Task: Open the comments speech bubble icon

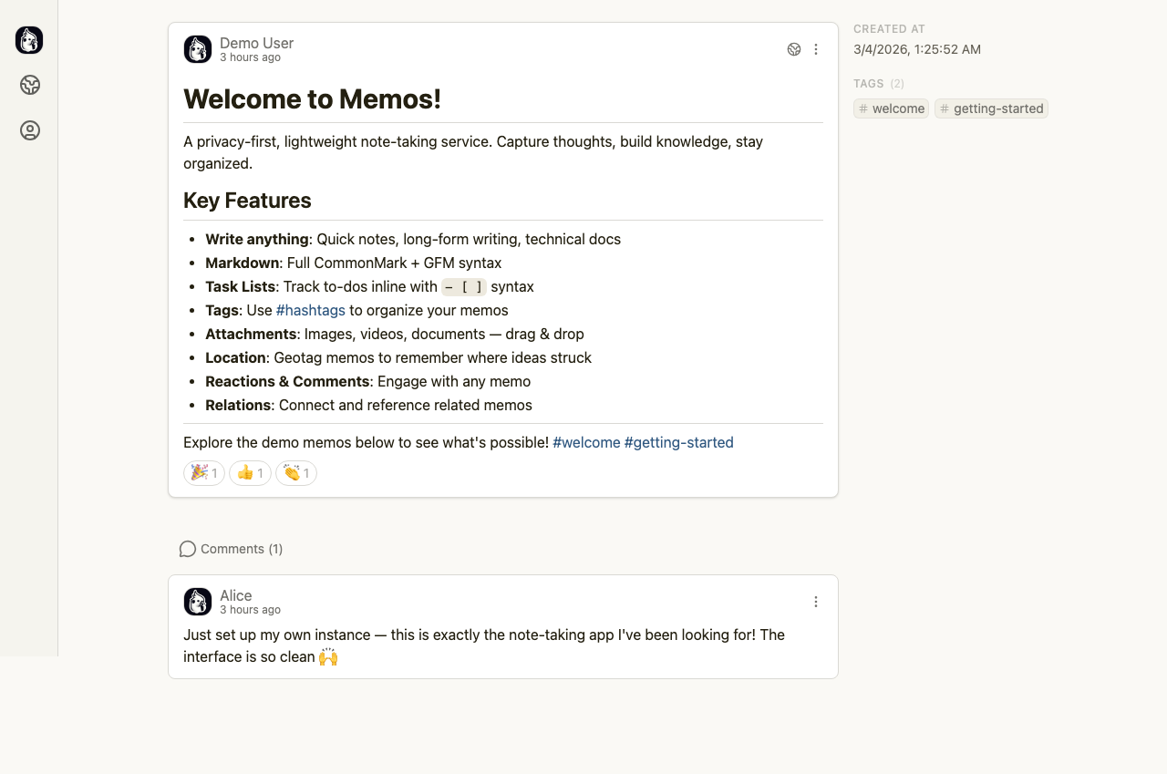Action: tap(188, 549)
